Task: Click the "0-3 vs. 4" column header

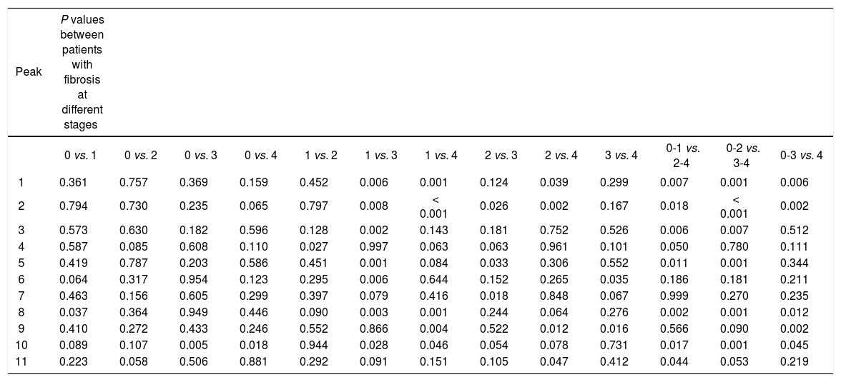Action: pyautogui.click(x=801, y=156)
